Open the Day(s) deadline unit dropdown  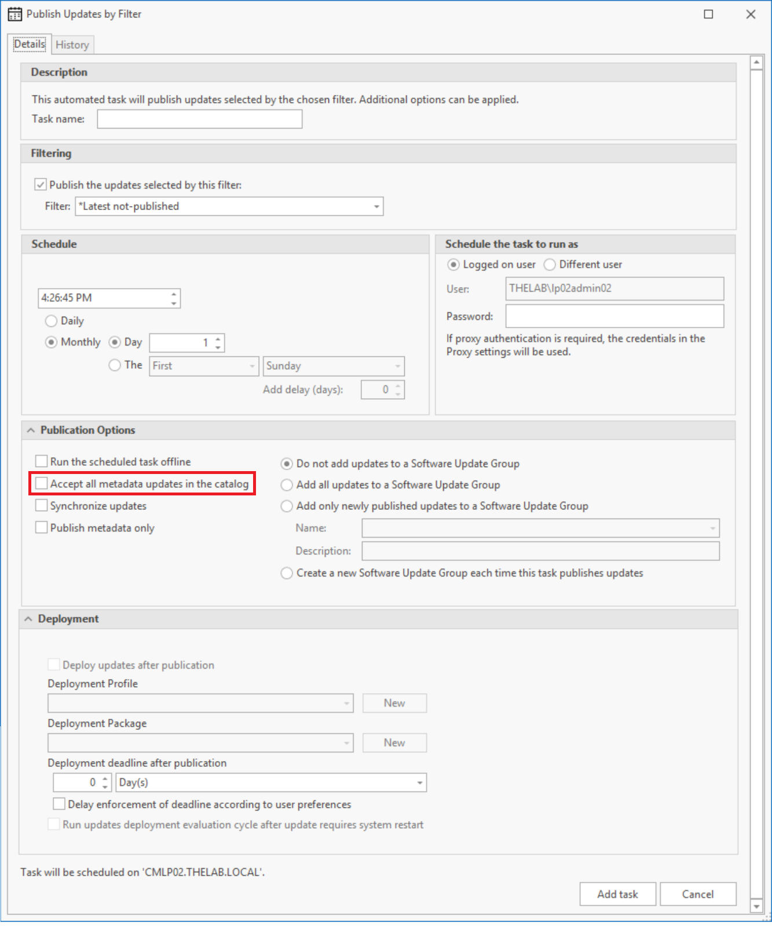271,782
